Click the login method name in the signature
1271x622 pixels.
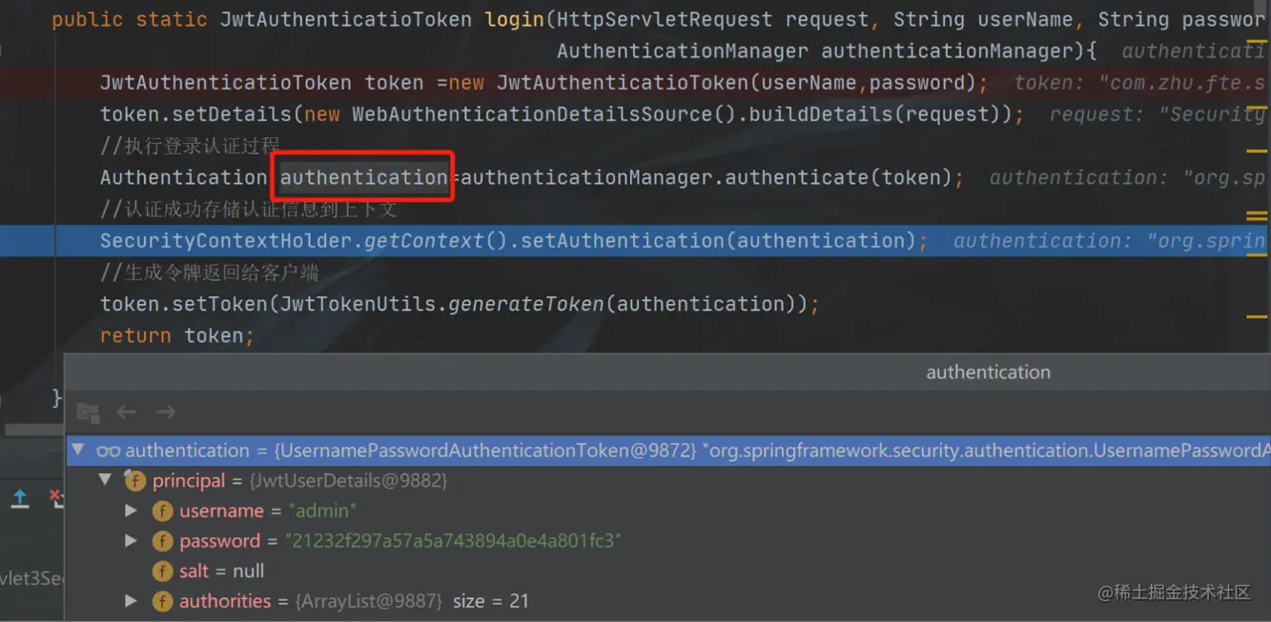click(x=515, y=19)
